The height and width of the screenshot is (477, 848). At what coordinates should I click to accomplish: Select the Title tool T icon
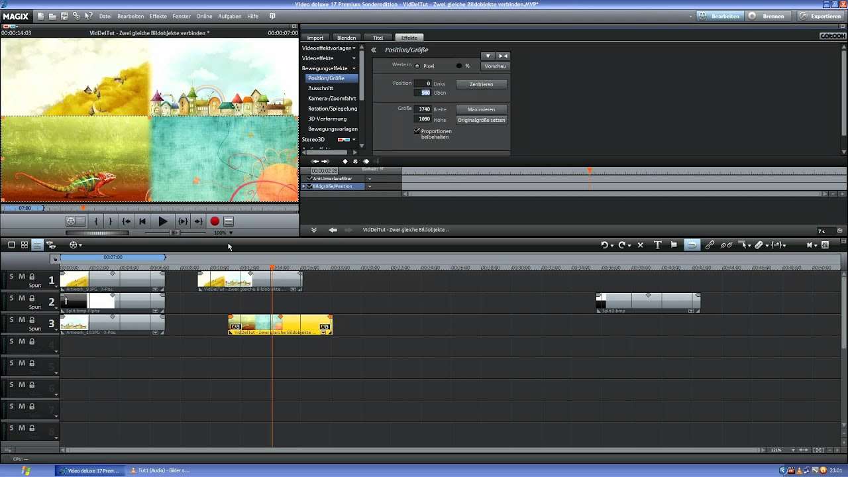pos(657,245)
